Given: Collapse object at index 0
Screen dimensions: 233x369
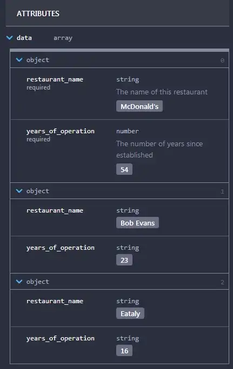Looking at the screenshot, I should coord(19,60).
